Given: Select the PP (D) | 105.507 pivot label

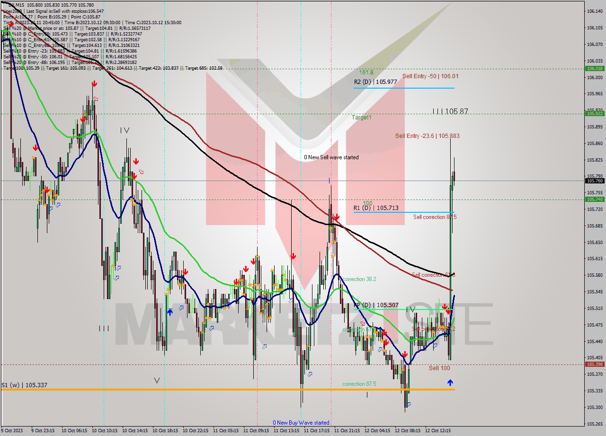Looking at the screenshot, I should point(375,305).
